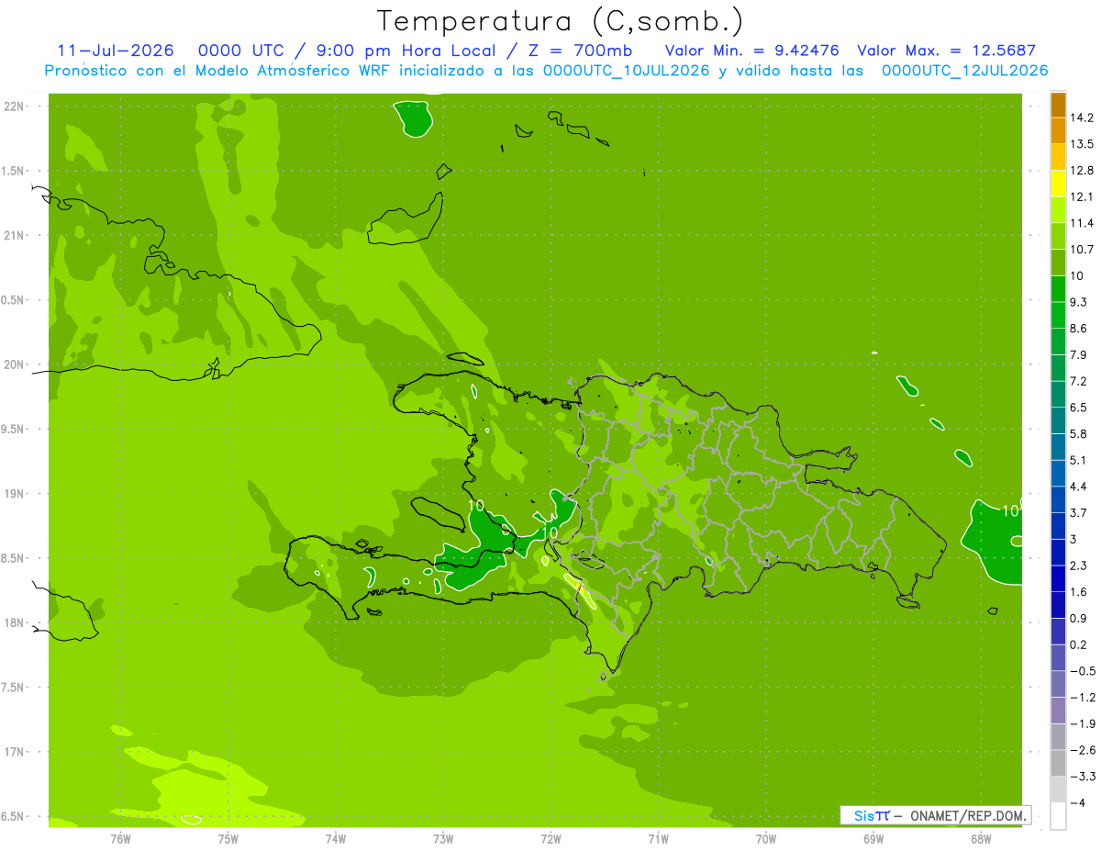Click the "Valor Min. = 9.42476" value
Viewport: 1101px width, 851px height.
click(x=751, y=50)
